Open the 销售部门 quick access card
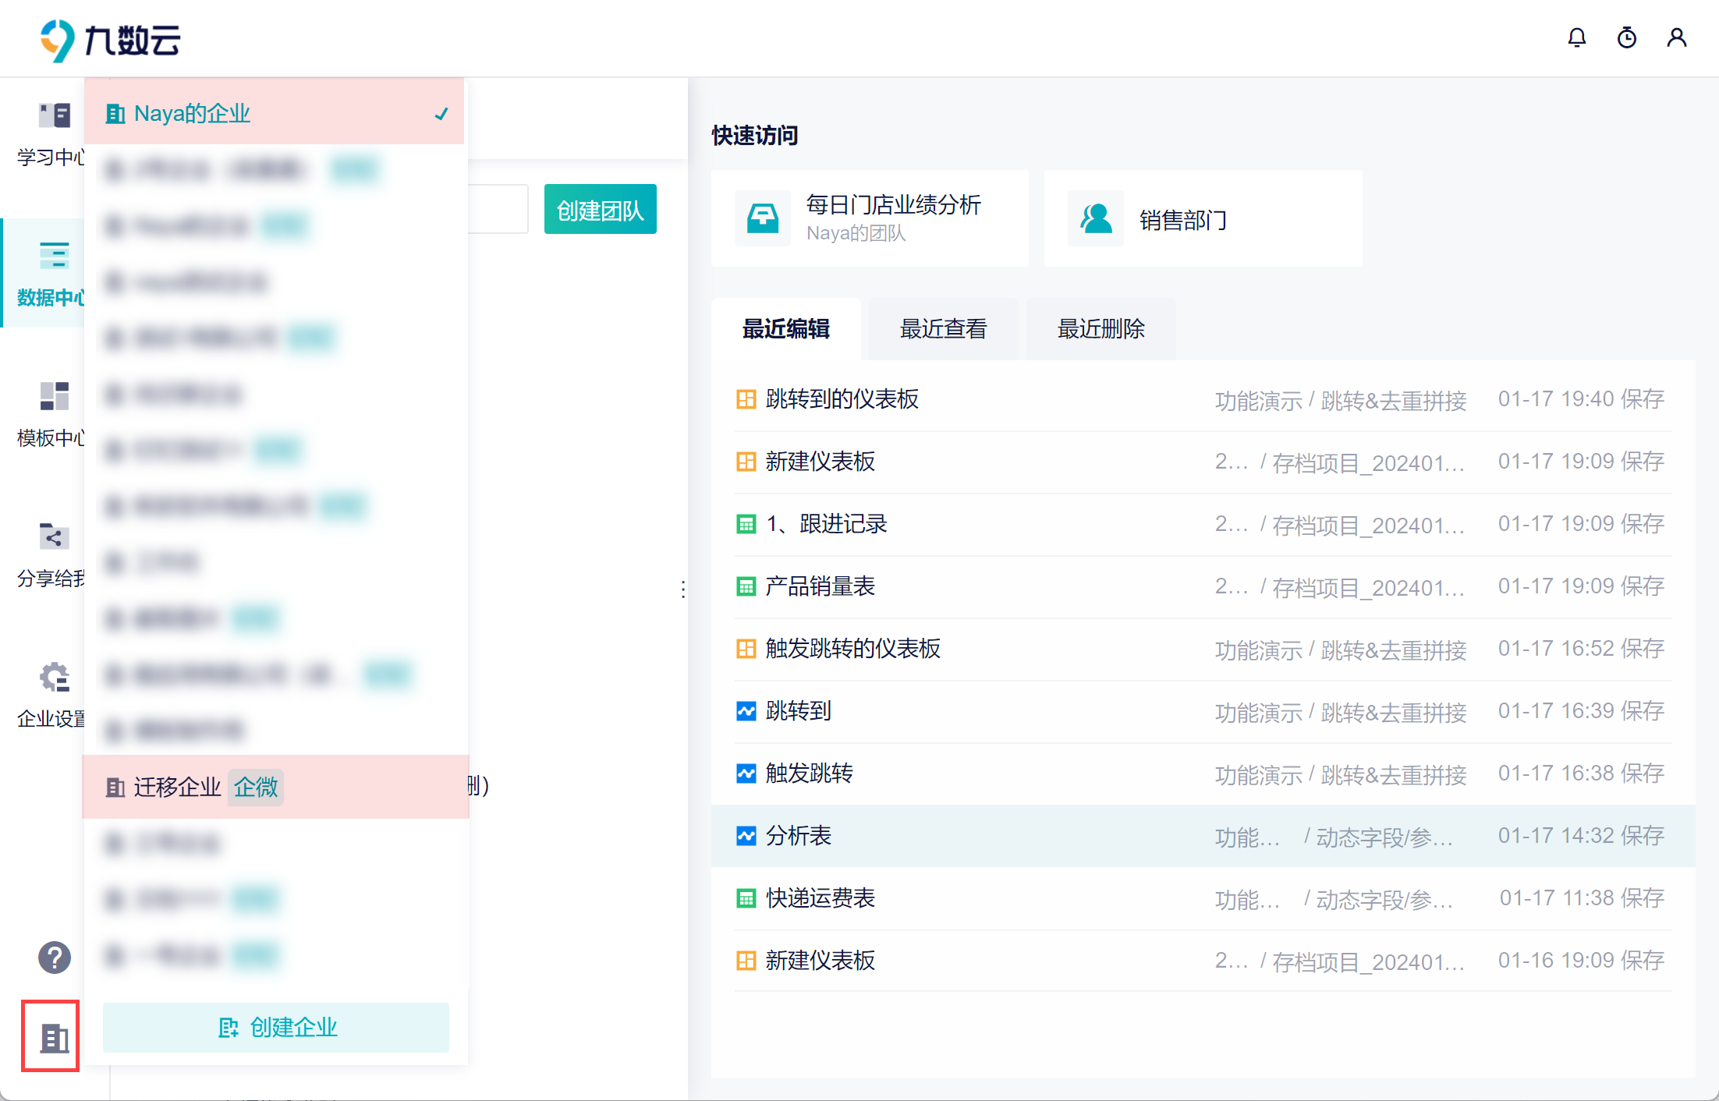This screenshot has width=1719, height=1101. click(1202, 219)
